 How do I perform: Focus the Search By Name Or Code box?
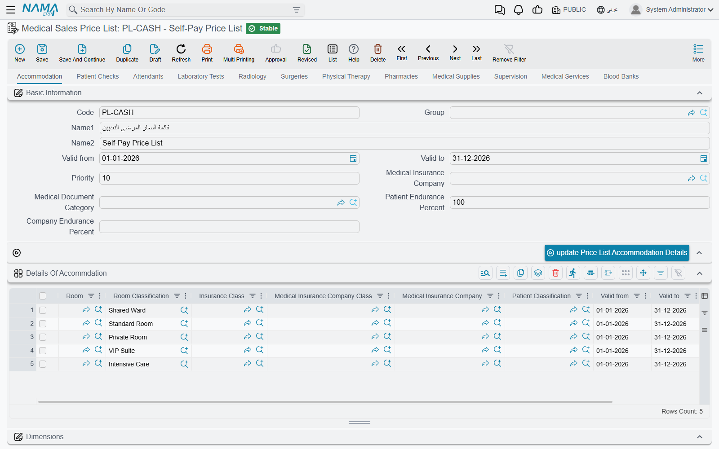pos(186,10)
